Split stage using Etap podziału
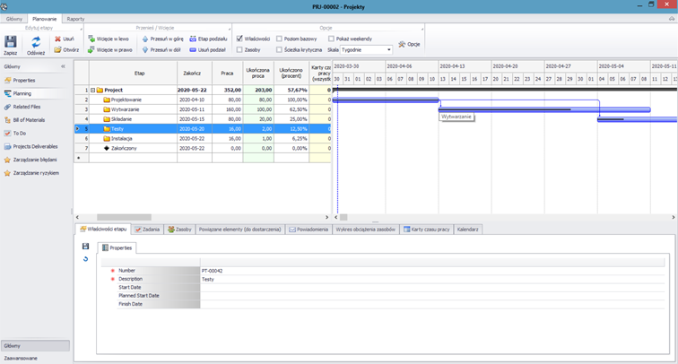 tap(208, 39)
